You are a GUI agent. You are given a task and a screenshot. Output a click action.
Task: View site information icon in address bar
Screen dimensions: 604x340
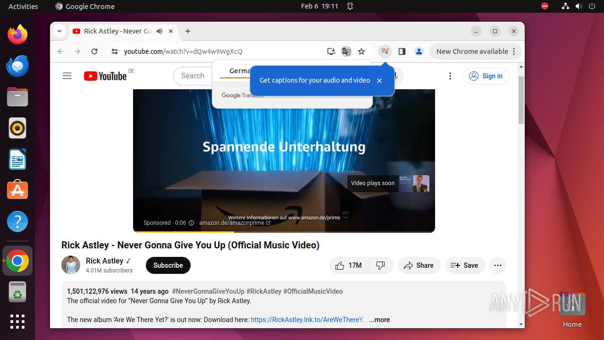(114, 51)
